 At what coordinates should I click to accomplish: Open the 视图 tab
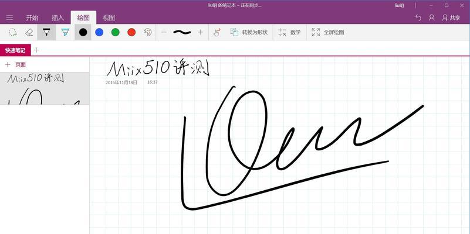pos(109,18)
